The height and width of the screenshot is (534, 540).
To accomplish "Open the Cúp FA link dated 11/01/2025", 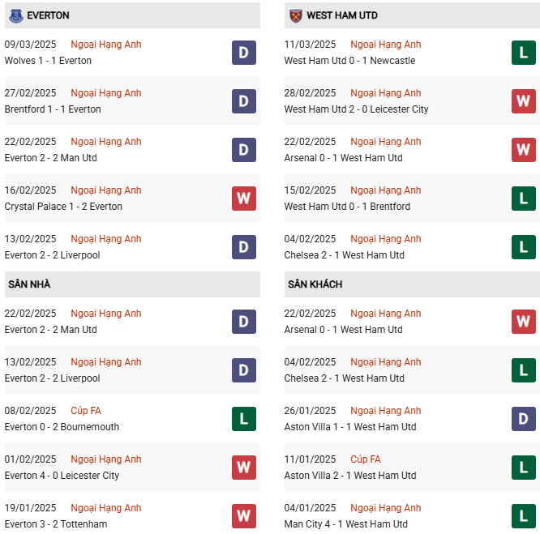I will point(366,459).
